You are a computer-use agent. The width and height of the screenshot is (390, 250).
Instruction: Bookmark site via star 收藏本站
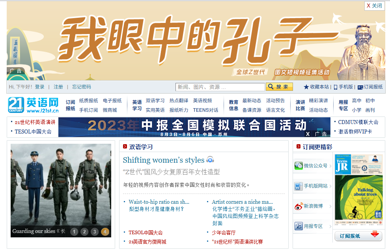point(316,87)
